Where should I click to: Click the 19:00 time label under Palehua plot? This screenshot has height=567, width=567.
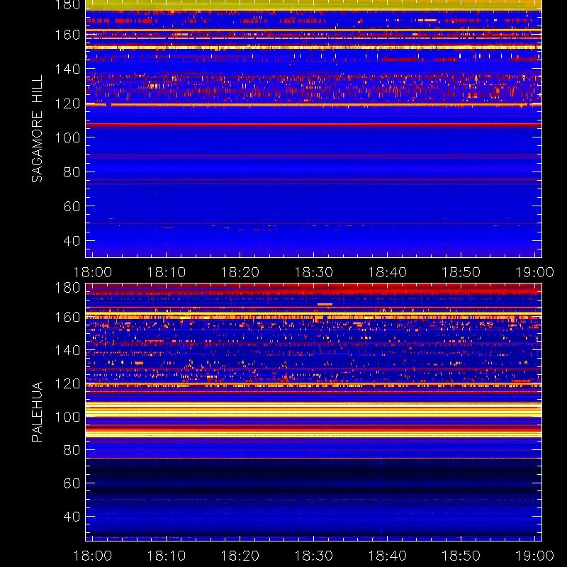pos(534,556)
